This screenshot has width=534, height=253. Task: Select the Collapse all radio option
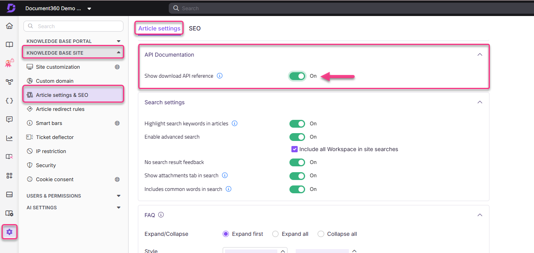pyautogui.click(x=321, y=234)
